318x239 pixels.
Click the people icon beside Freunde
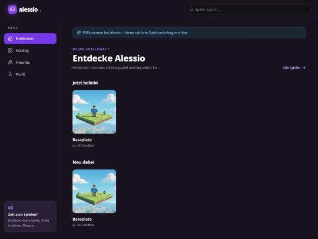pos(11,63)
